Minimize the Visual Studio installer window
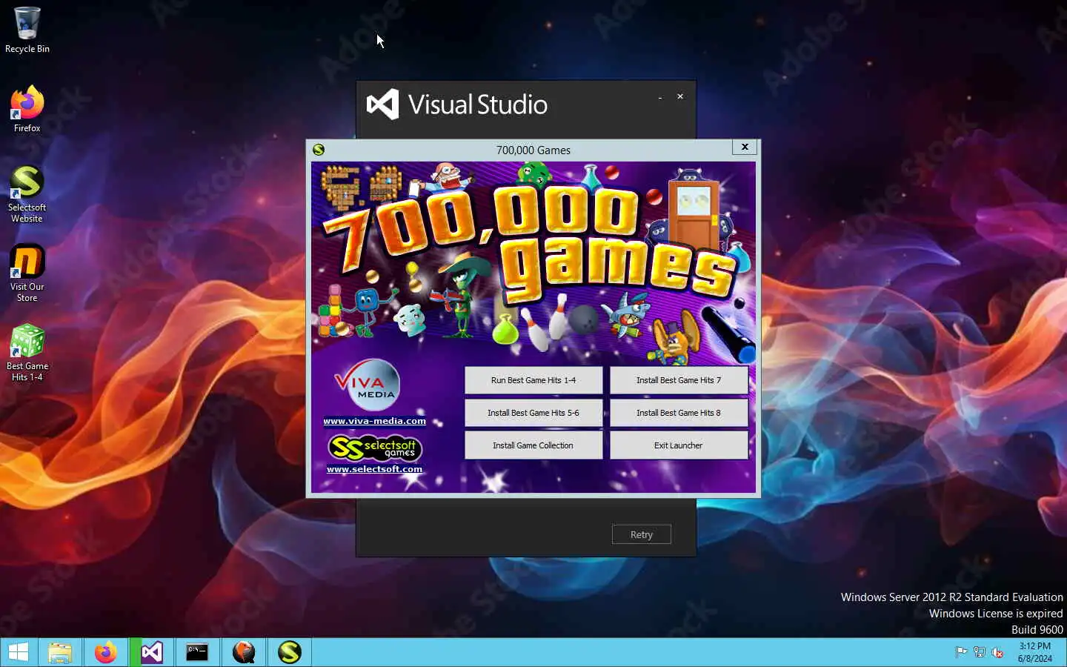The width and height of the screenshot is (1067, 667). tap(659, 97)
